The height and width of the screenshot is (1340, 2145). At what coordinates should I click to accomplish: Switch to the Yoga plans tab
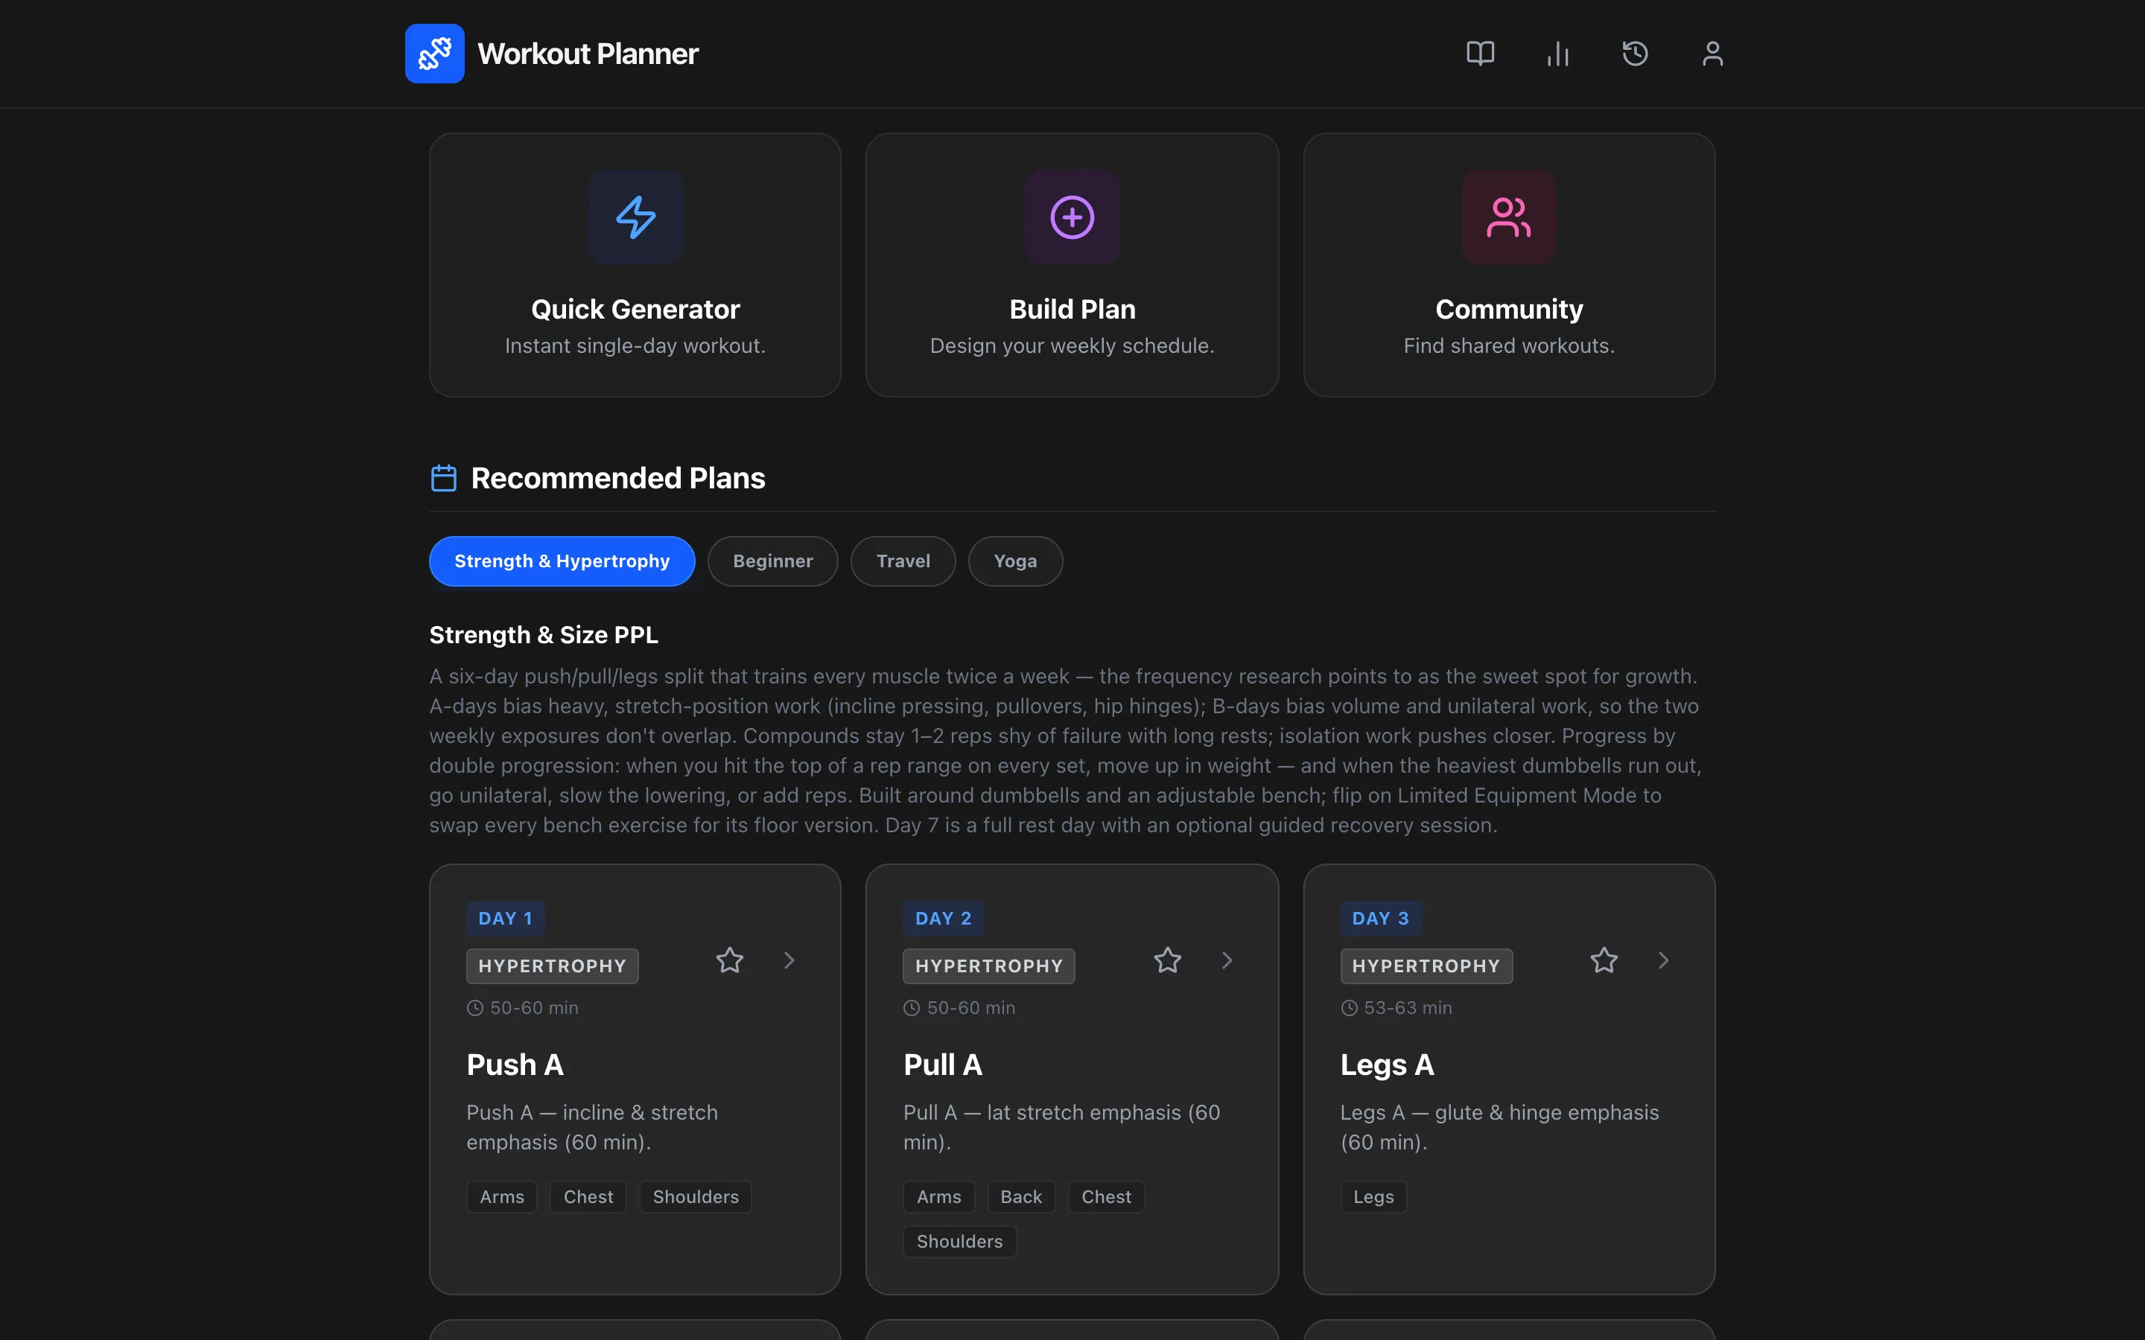(x=1015, y=561)
